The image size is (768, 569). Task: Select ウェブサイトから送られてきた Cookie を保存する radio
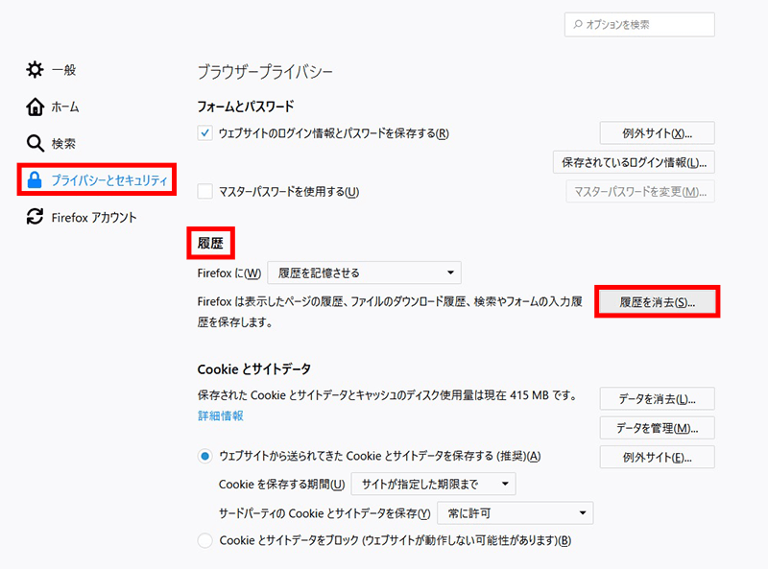click(204, 456)
